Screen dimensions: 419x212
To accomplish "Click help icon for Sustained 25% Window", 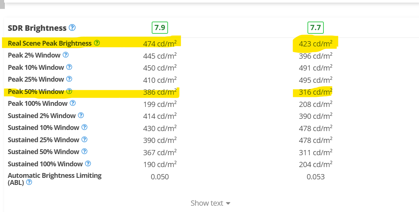I will coord(84,140).
